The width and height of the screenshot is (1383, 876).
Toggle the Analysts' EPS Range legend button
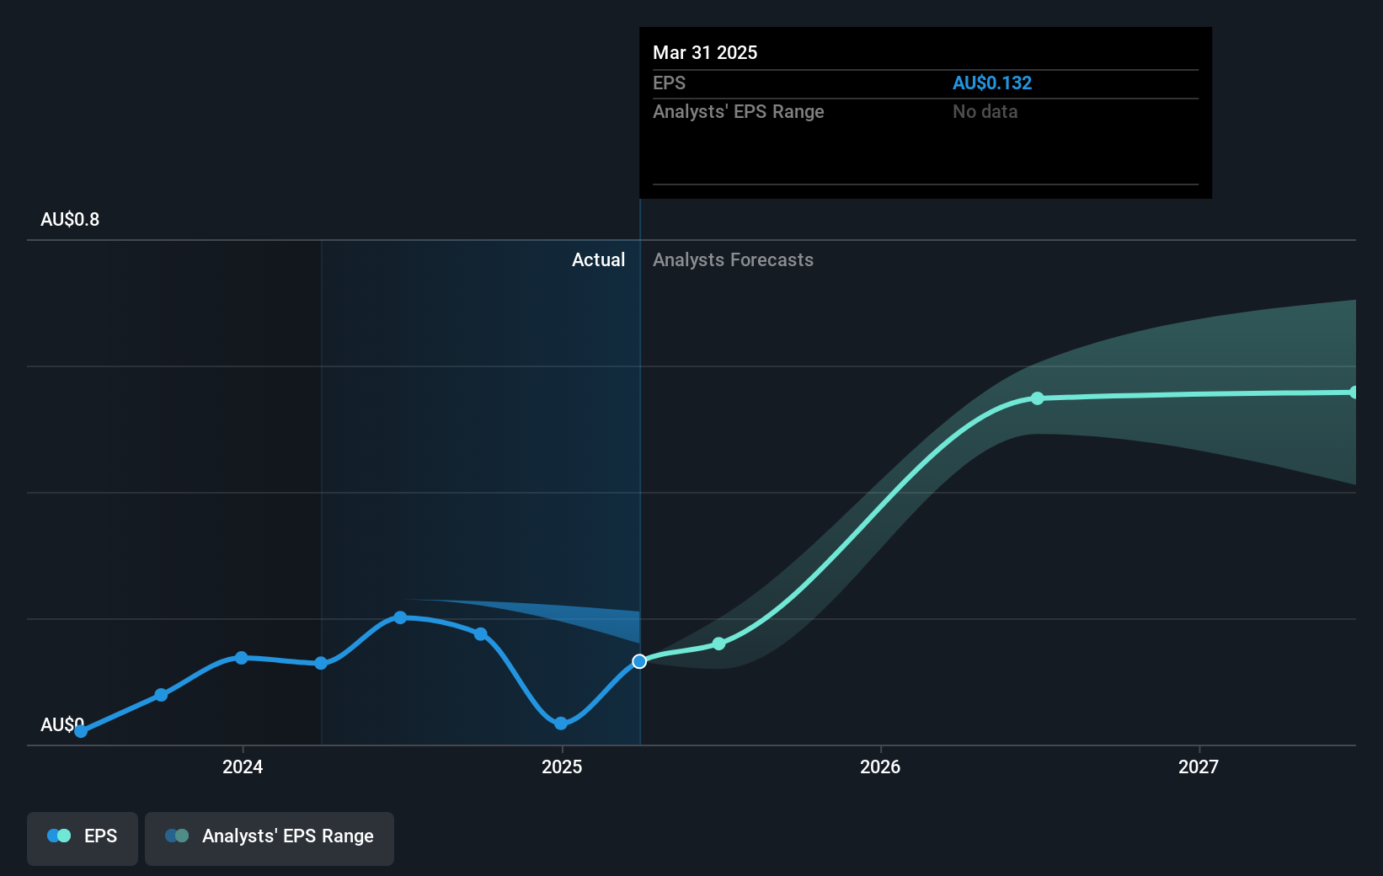pos(270,838)
